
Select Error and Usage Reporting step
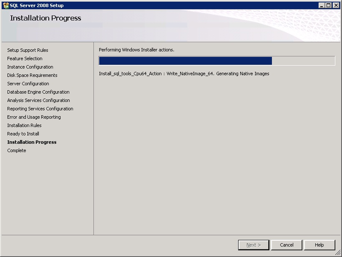(x=34, y=117)
